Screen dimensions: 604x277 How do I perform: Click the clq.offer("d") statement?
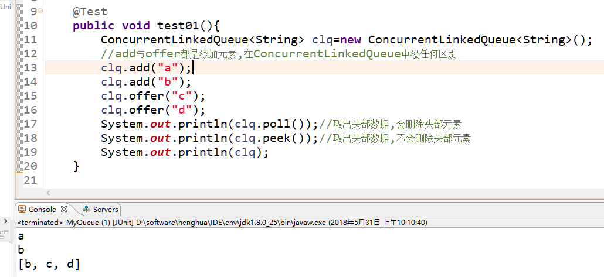[x=153, y=110]
